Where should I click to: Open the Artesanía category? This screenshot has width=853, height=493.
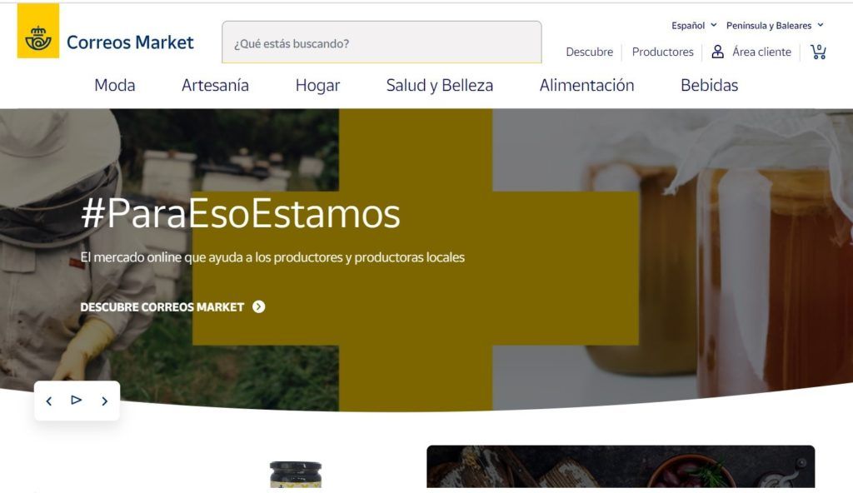point(215,86)
